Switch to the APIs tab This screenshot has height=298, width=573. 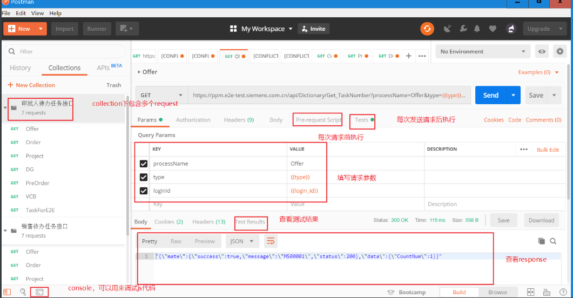pyautogui.click(x=109, y=67)
